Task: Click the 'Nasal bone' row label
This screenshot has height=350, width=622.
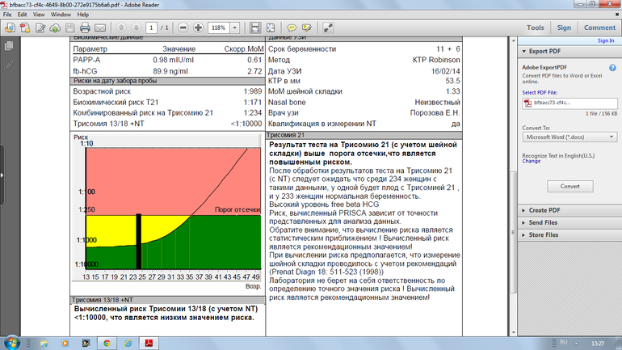Action: coord(287,103)
